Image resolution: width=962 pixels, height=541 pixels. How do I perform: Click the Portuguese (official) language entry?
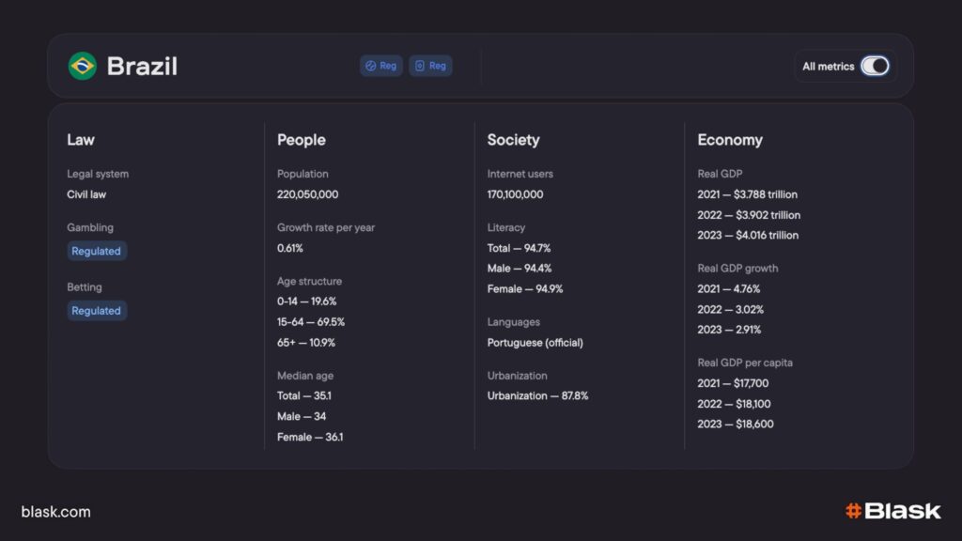tap(535, 342)
